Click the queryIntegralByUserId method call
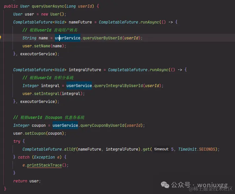The height and width of the screenshot is (194, 235). point(118,86)
